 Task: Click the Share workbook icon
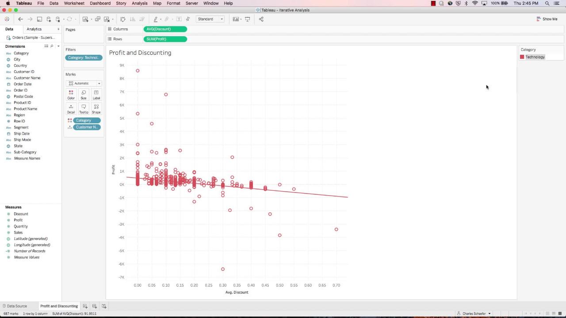(x=261, y=19)
